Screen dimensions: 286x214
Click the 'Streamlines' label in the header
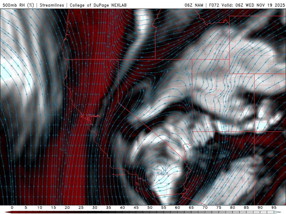pyautogui.click(x=52, y=5)
